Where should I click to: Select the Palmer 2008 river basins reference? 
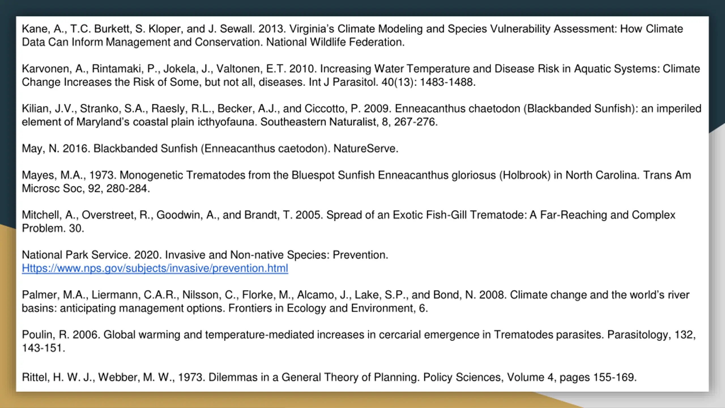(355, 301)
